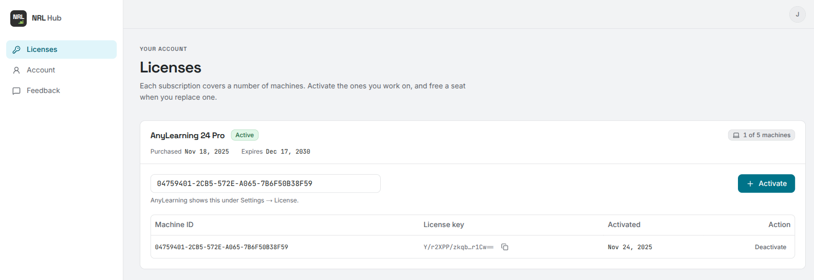Viewport: 814px width, 280px height.
Task: Click the purchased date Nov 18, 2025
Action: coord(207,152)
